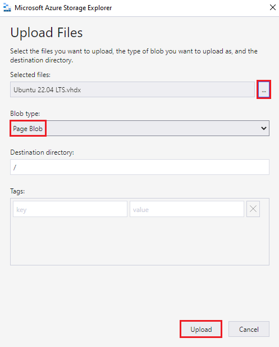This screenshot has height=347, width=279.
Task: Click the Upload Files heading
Action: 47,33
